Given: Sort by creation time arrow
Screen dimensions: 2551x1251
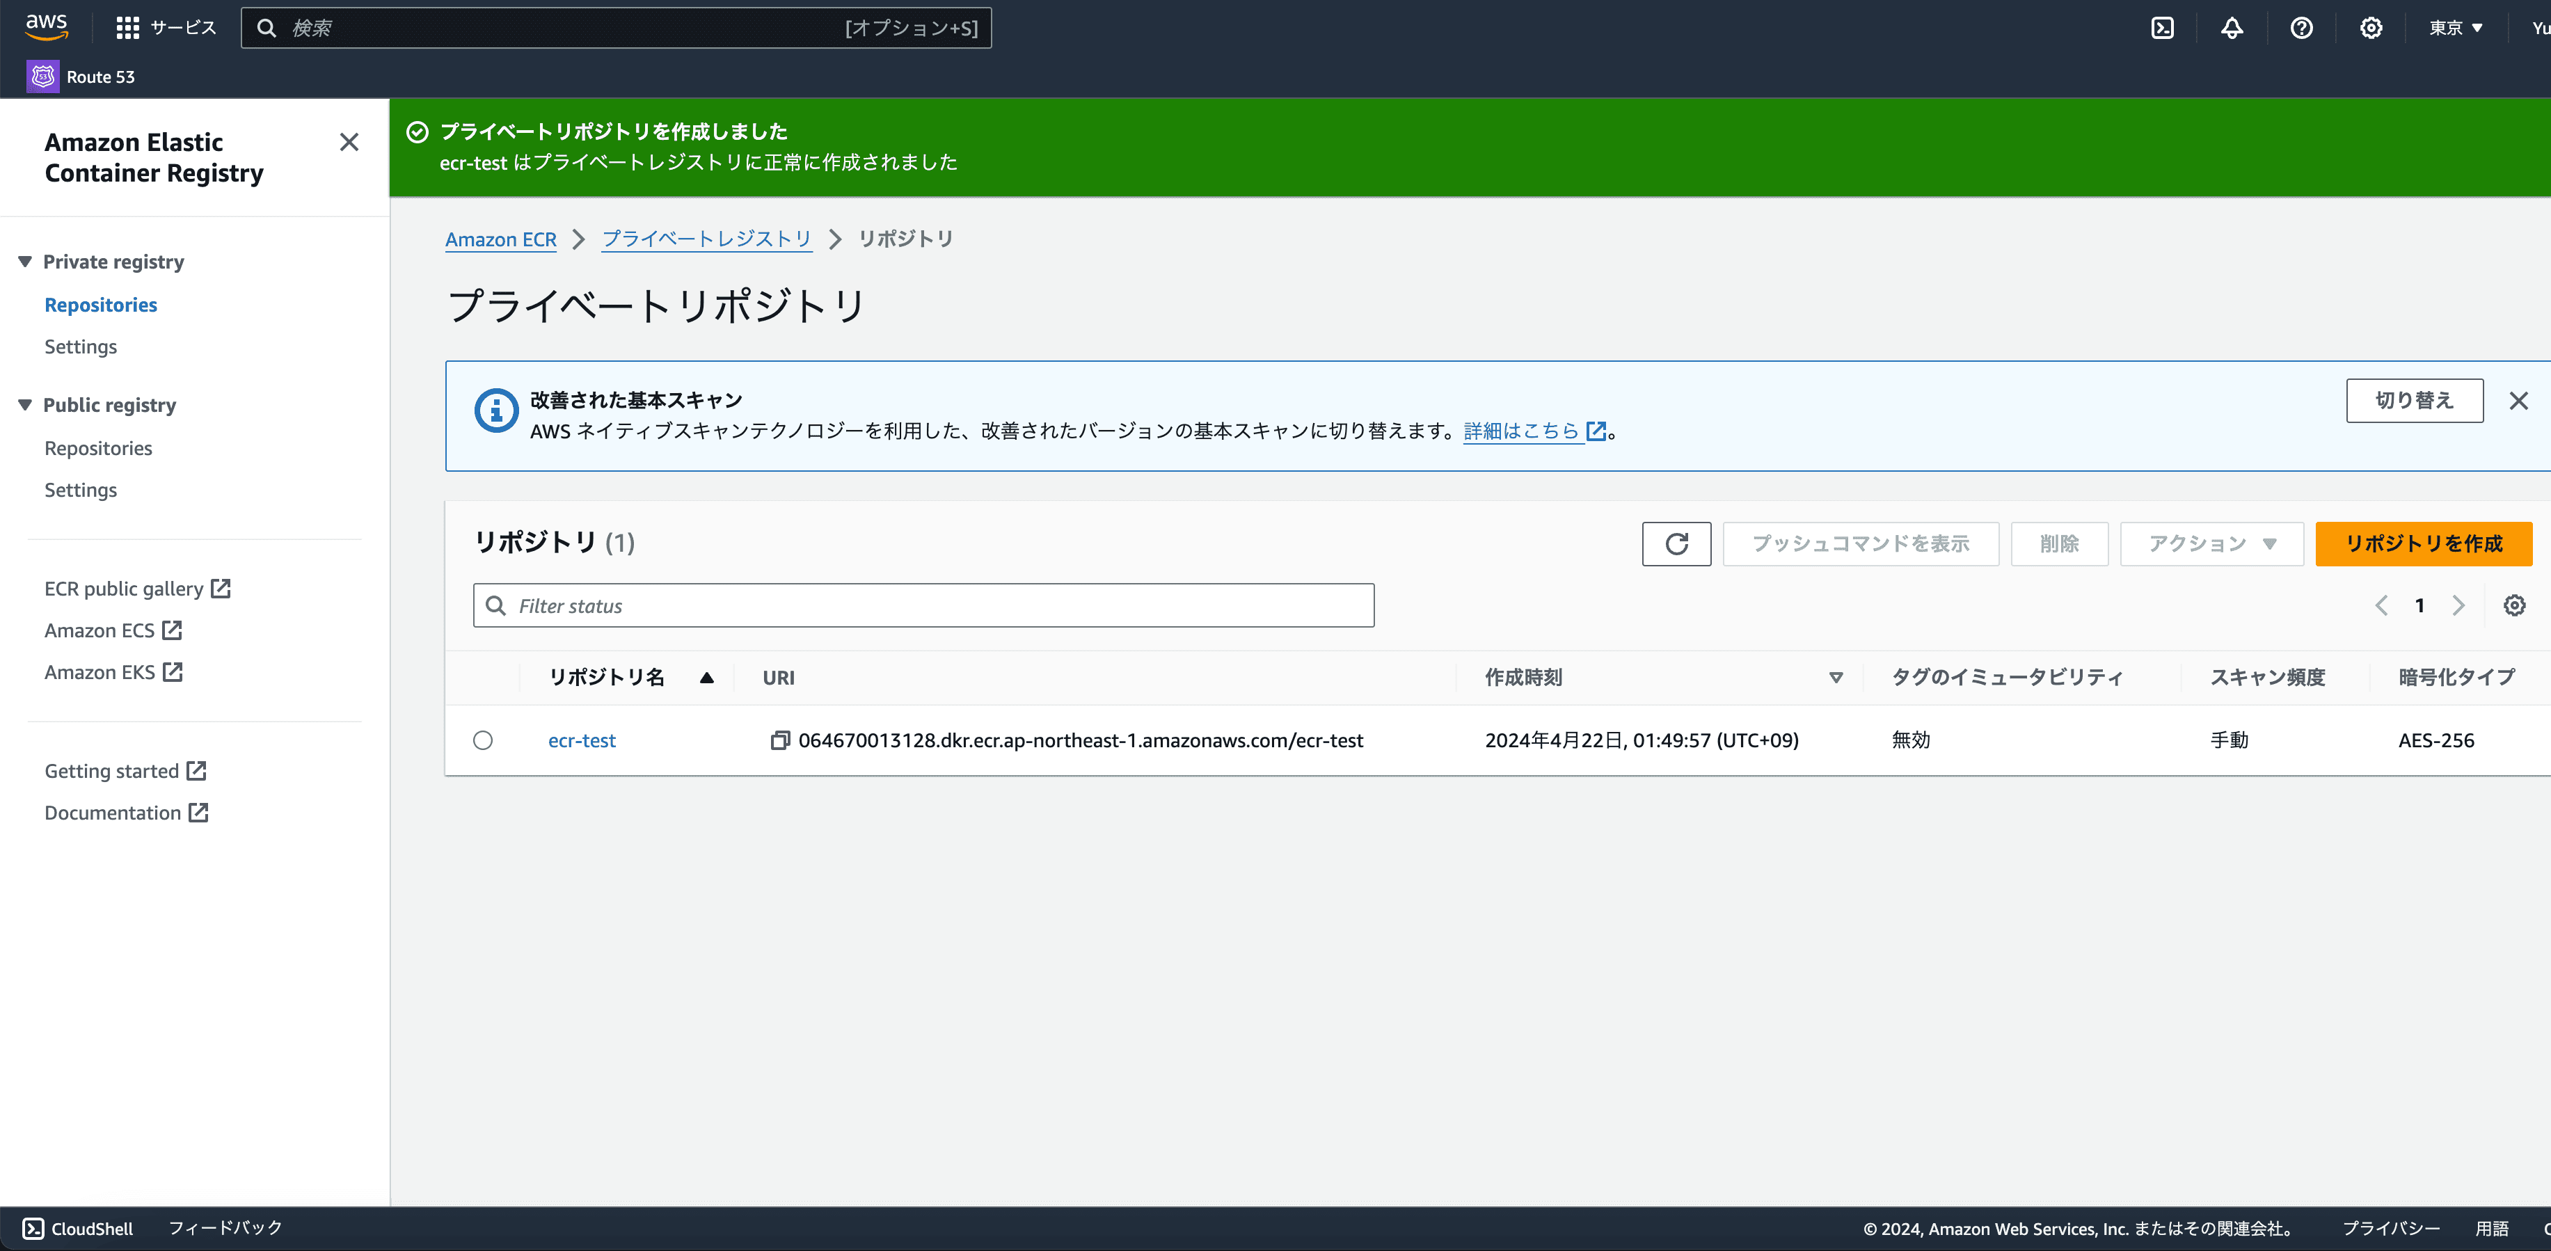Looking at the screenshot, I should (x=1836, y=678).
